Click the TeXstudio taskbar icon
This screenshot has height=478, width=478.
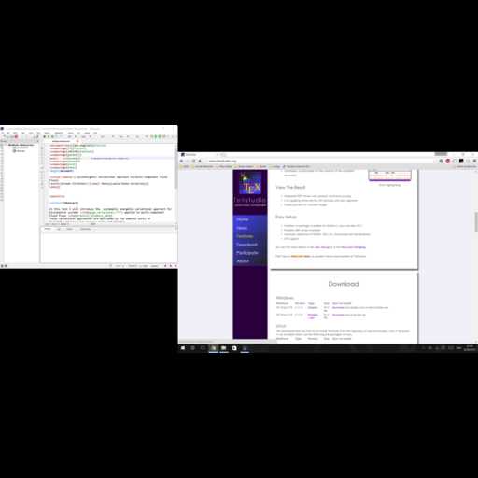coord(245,348)
